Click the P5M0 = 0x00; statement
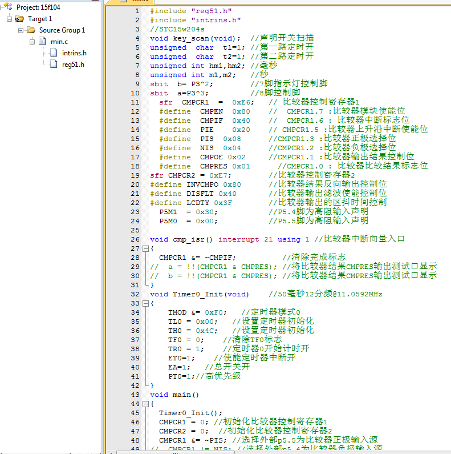The height and width of the screenshot is (454, 451). (x=188, y=221)
